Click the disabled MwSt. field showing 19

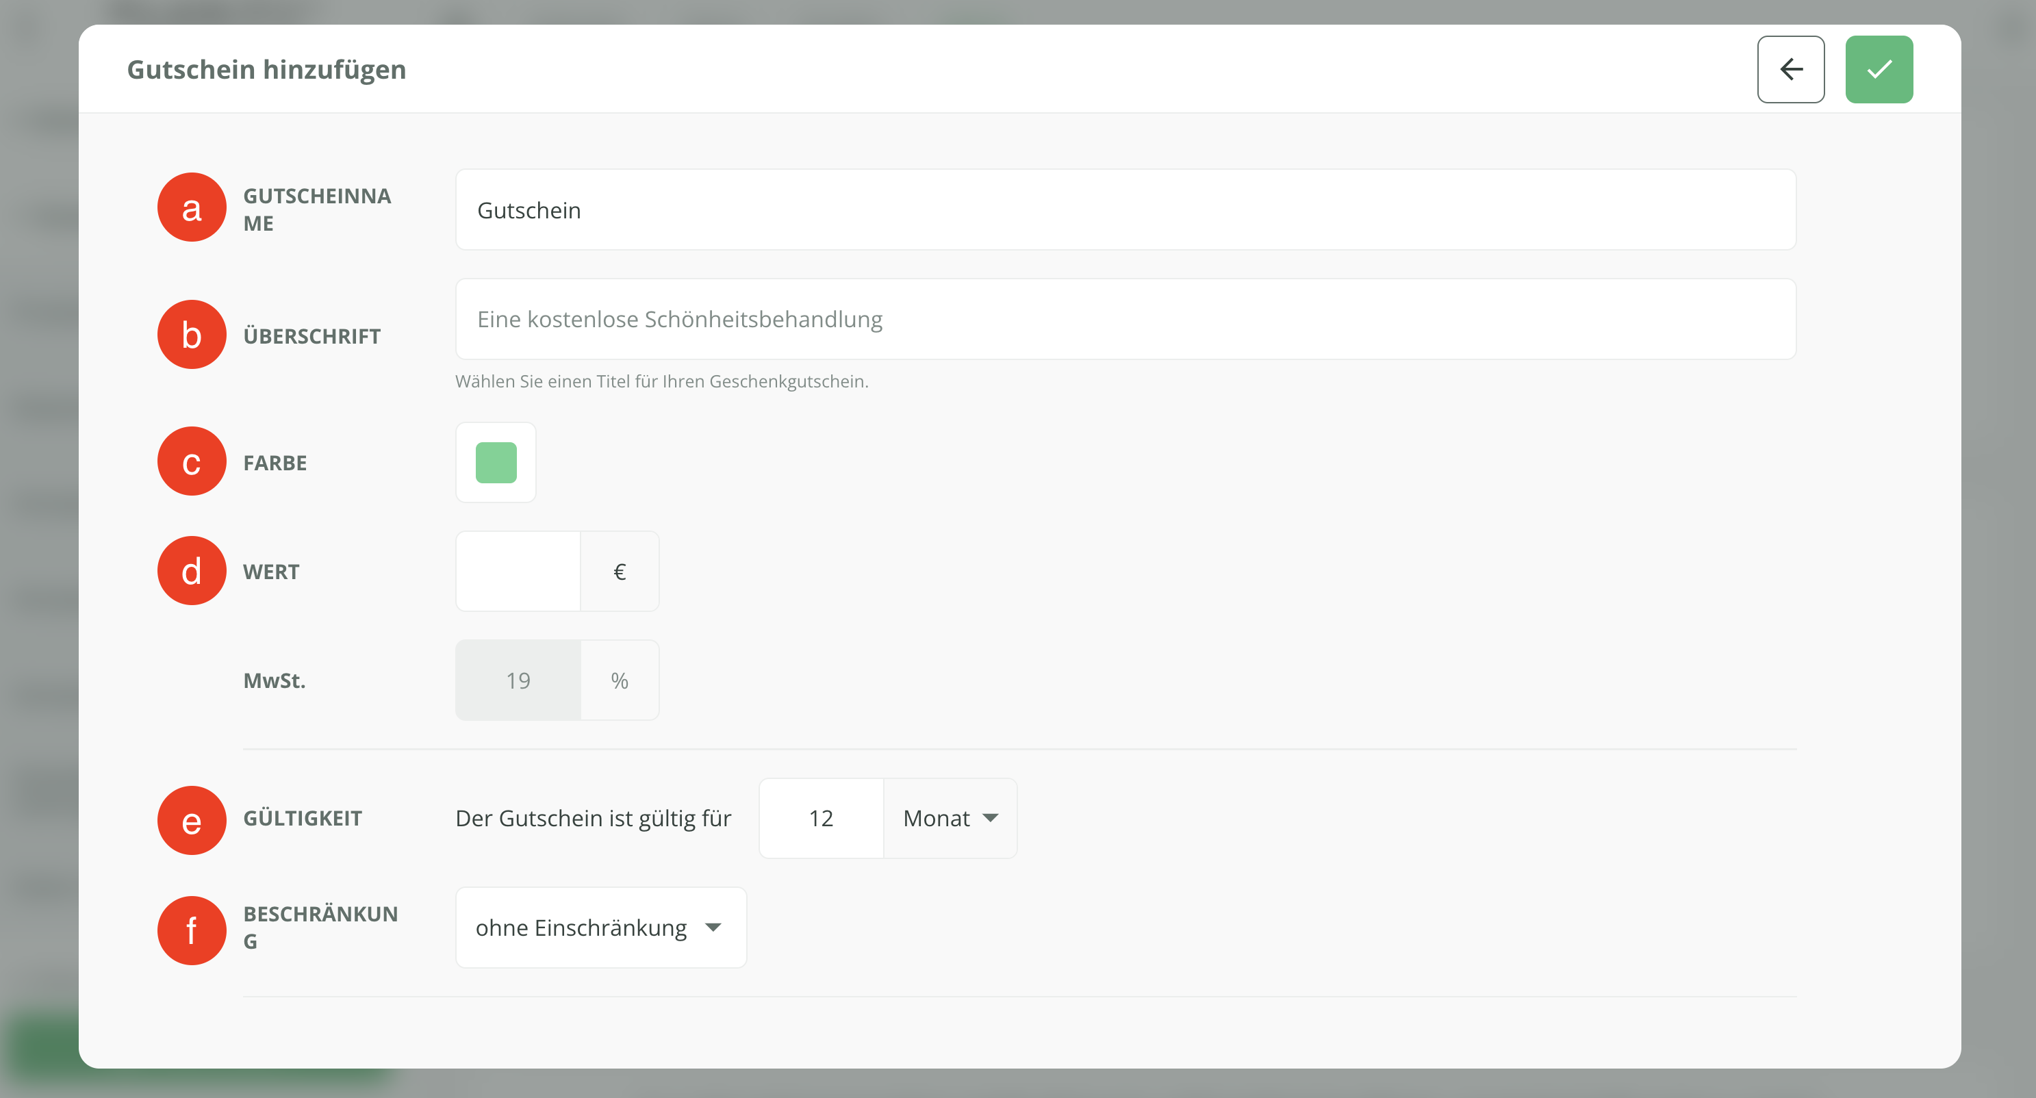(x=518, y=680)
